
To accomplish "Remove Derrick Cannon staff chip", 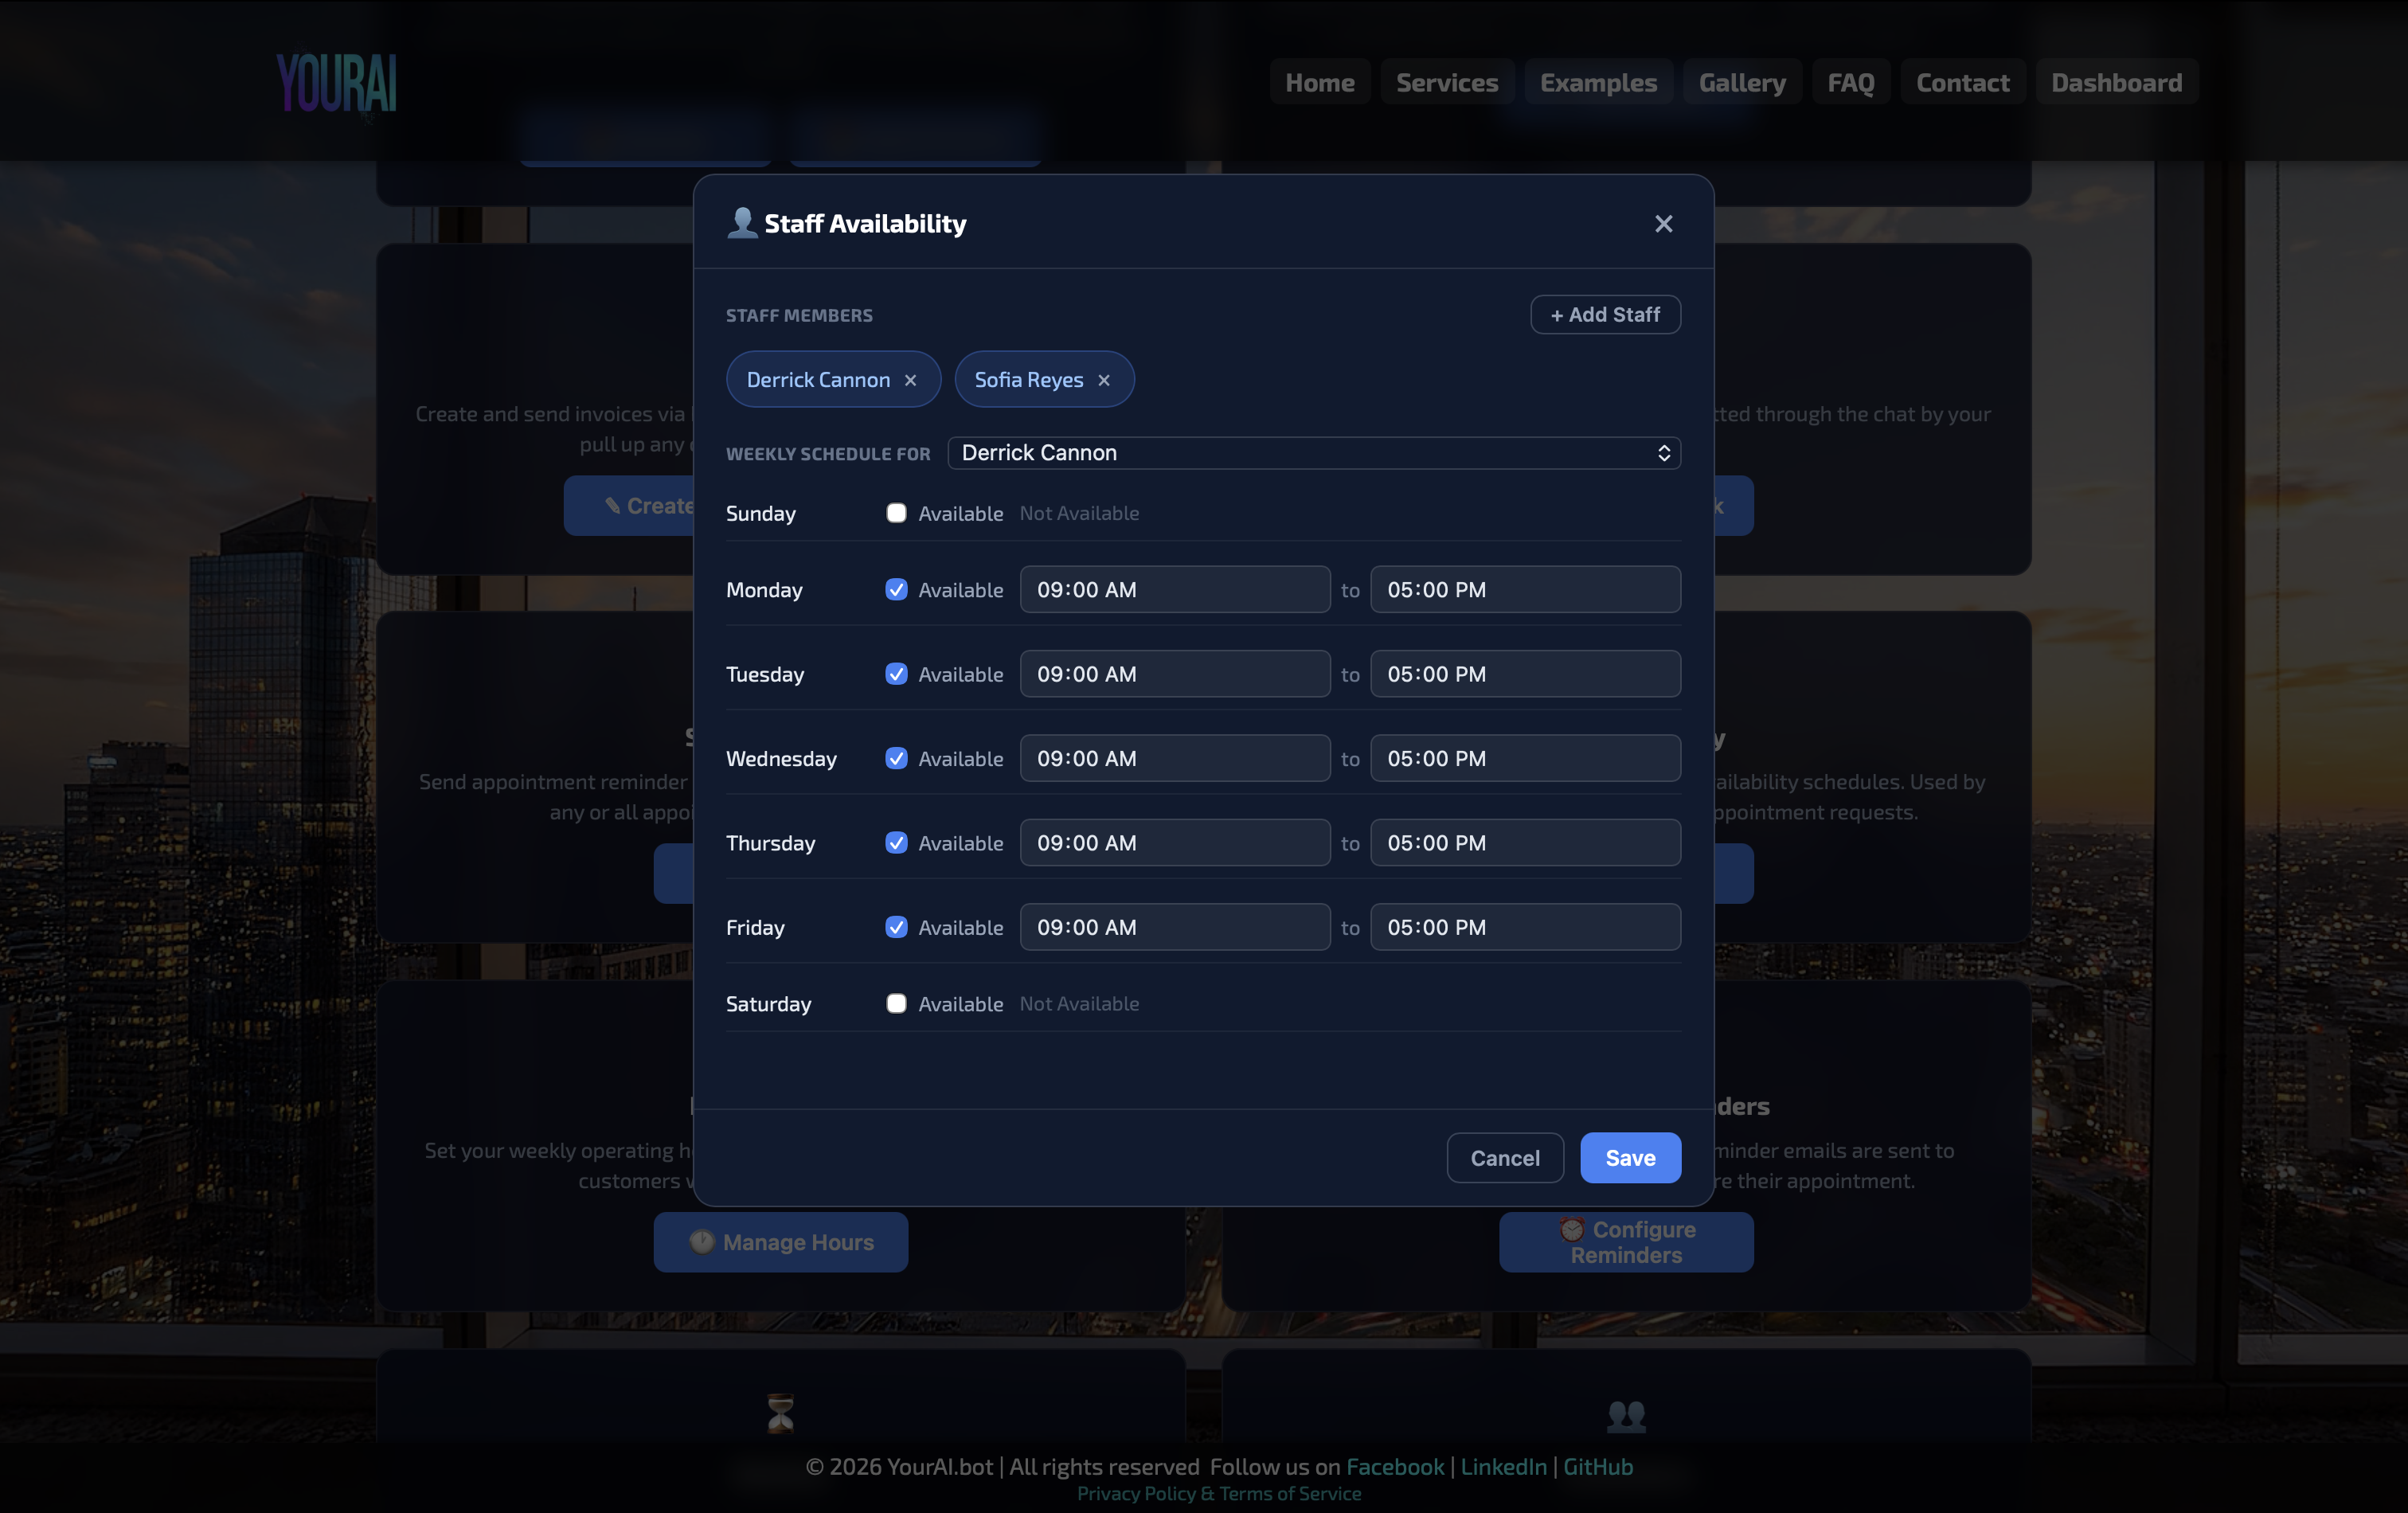I will pyautogui.click(x=910, y=380).
